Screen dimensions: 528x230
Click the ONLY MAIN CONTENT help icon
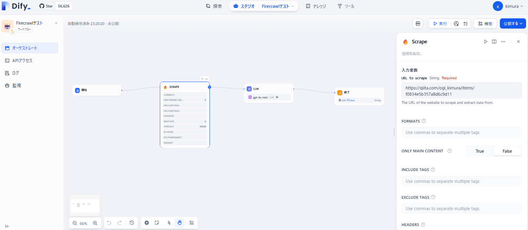(449, 151)
